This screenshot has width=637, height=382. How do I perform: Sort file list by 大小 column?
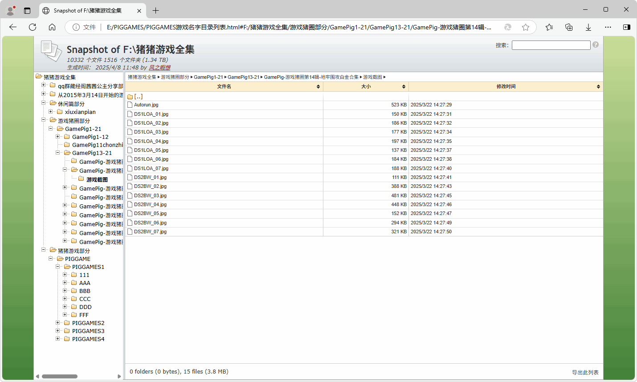(x=366, y=86)
